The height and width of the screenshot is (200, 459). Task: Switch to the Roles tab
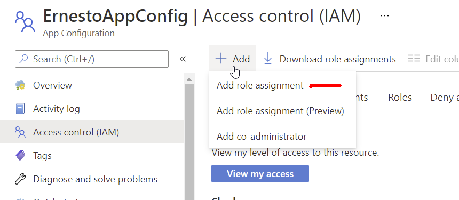(x=400, y=98)
